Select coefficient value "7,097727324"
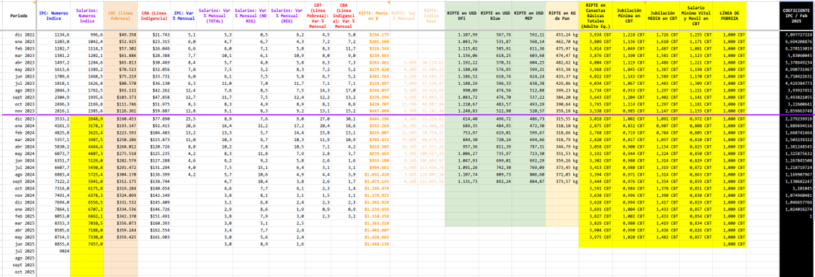815x277 pixels. click(797, 35)
